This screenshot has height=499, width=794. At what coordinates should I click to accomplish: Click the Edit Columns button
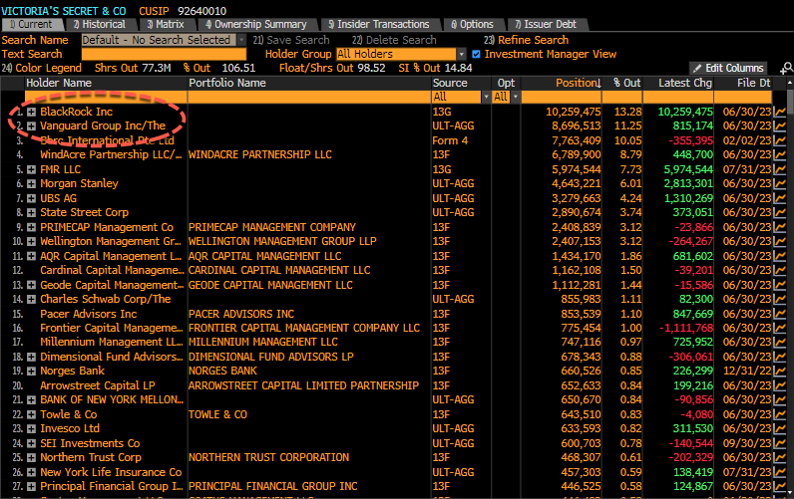728,68
